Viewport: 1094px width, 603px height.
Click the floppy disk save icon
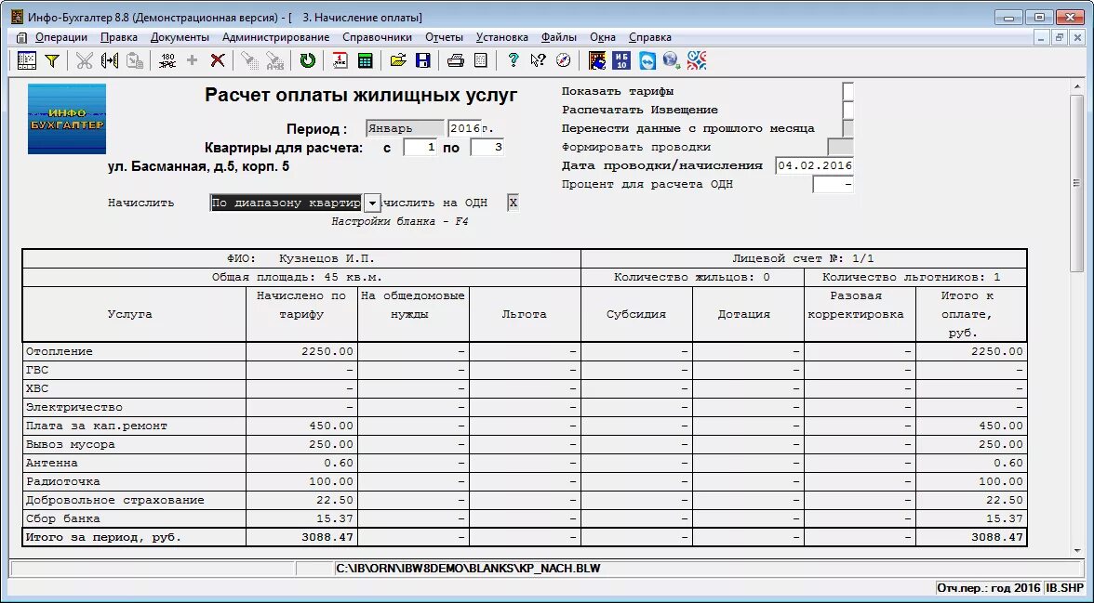tap(422, 60)
